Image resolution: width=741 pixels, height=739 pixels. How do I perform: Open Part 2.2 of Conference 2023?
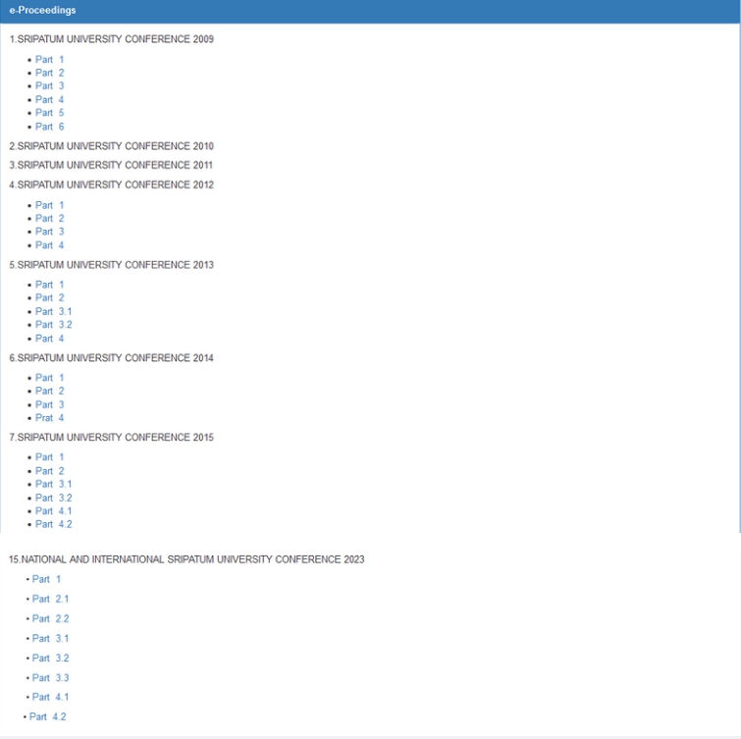click(51, 619)
